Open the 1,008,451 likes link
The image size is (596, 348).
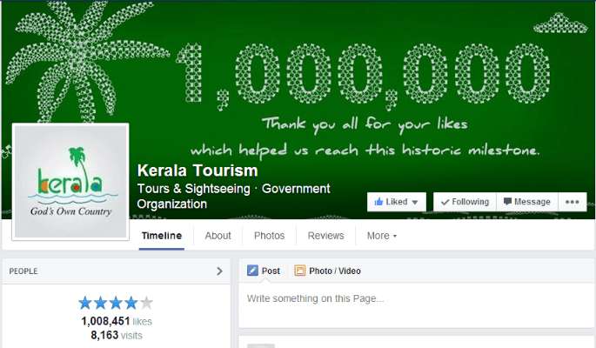pos(117,321)
